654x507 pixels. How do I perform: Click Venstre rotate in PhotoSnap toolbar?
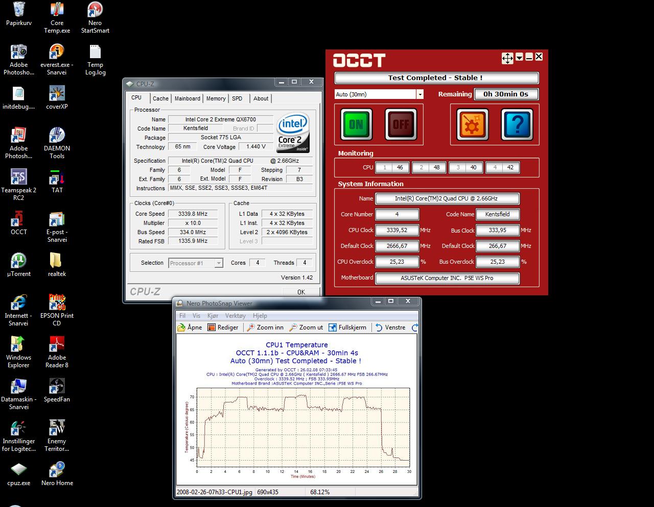point(390,327)
